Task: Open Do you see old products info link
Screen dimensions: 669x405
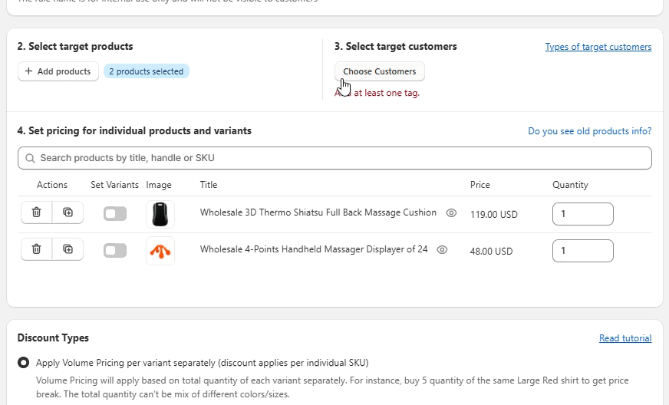Action: 590,131
